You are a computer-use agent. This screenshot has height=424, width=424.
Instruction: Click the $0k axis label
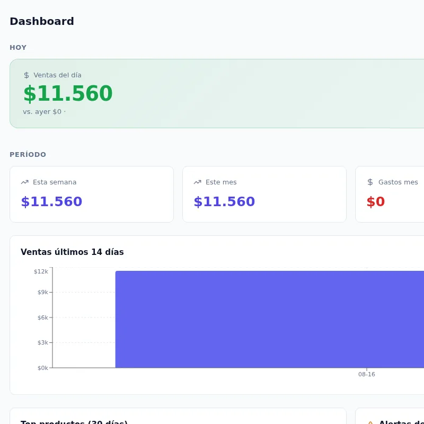click(x=43, y=368)
